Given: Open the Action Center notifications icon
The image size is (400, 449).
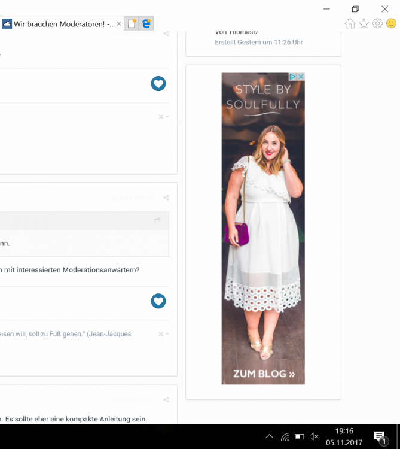Looking at the screenshot, I should pos(379,437).
